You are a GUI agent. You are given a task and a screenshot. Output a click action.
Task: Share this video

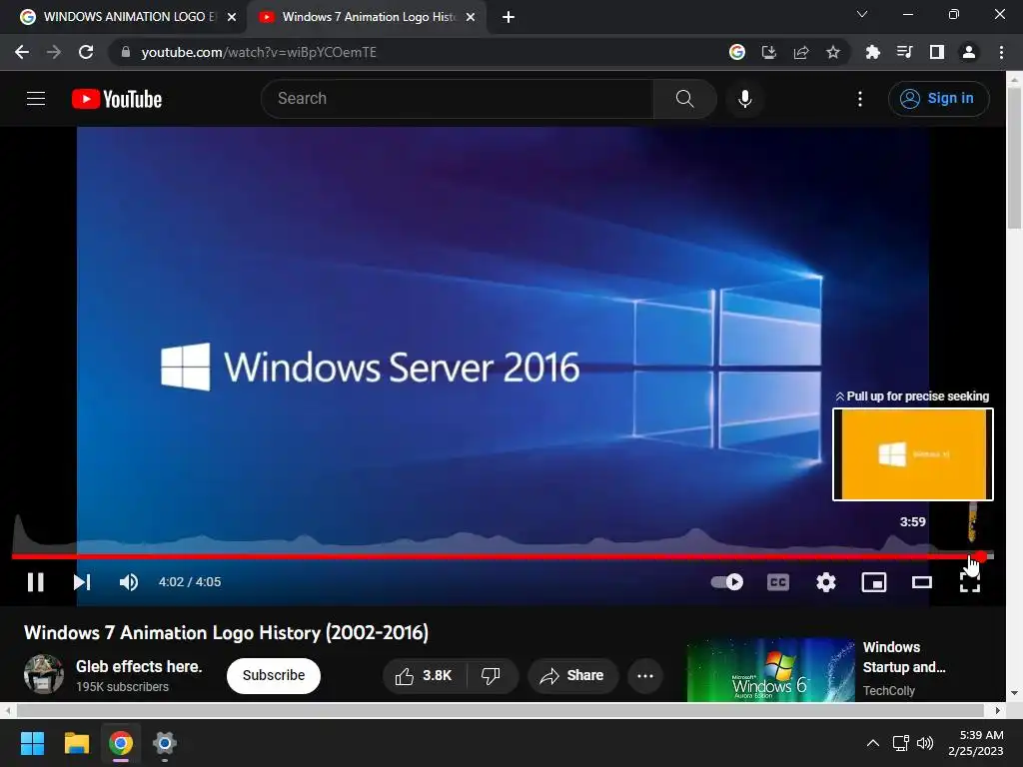(572, 676)
